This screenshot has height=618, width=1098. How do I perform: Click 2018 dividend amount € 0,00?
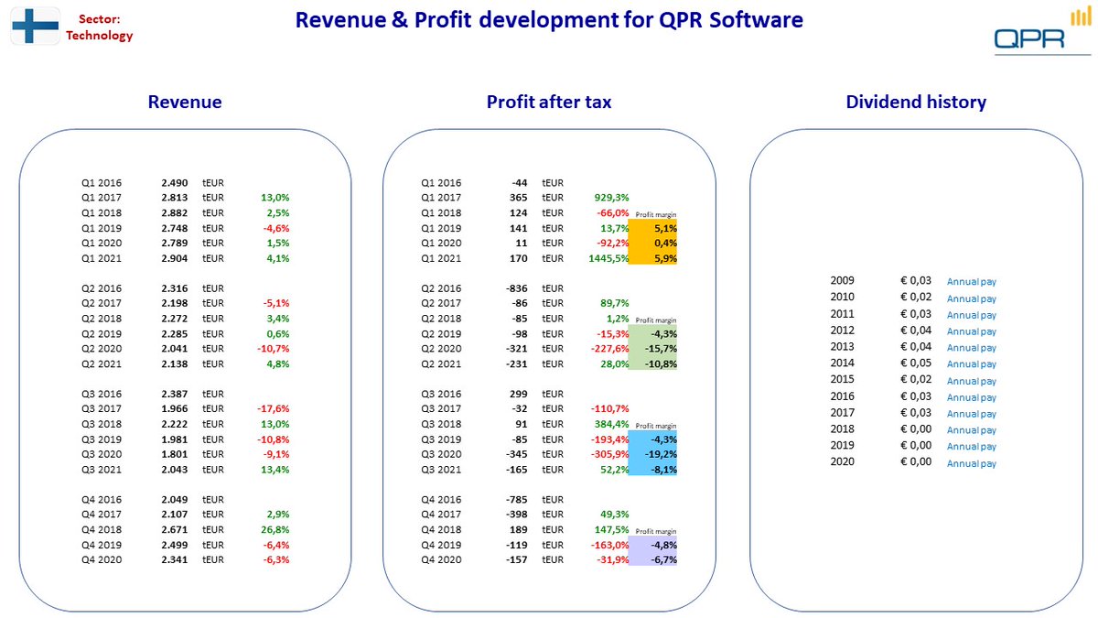(x=916, y=429)
